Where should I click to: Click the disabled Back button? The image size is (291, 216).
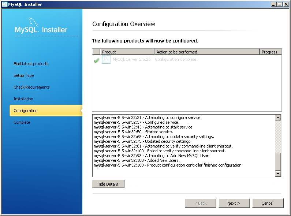(x=201, y=203)
